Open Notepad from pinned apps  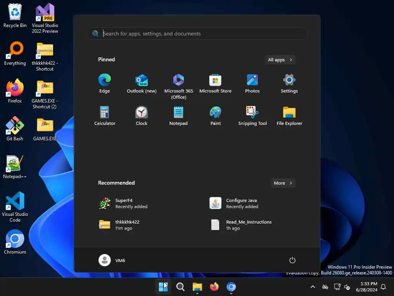click(x=179, y=116)
